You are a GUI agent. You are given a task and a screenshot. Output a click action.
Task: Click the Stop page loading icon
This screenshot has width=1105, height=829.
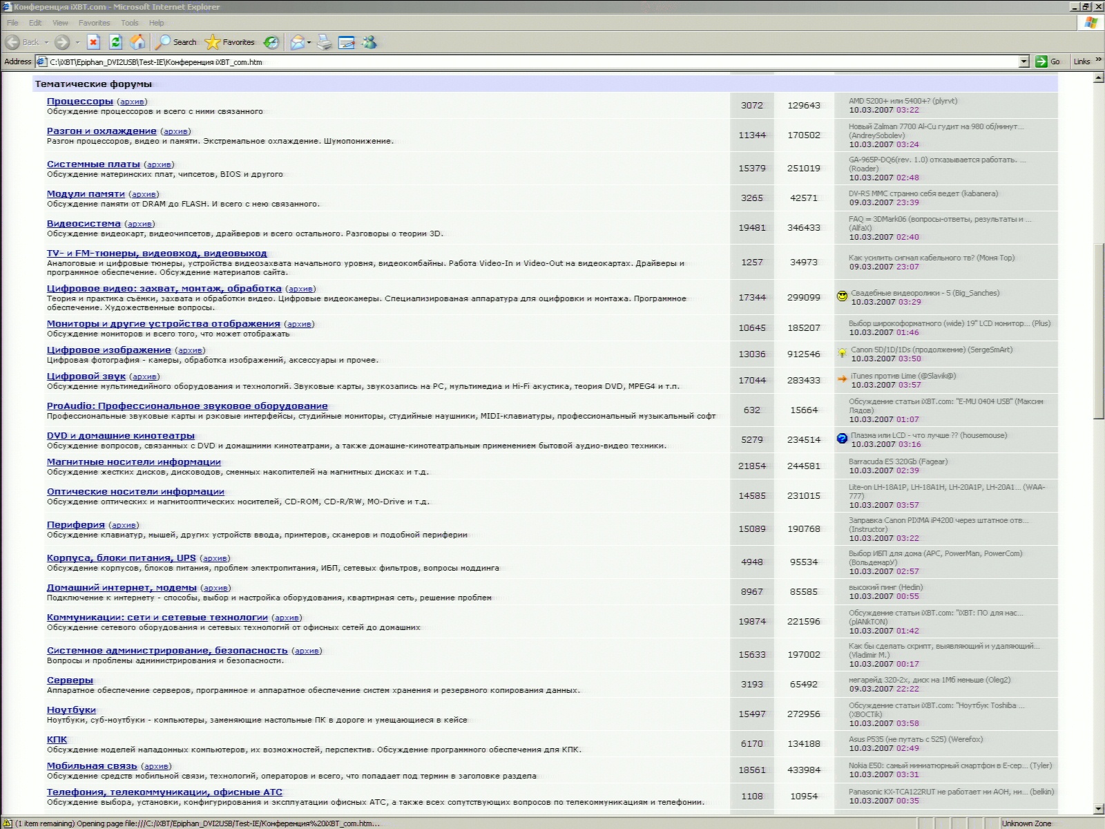click(94, 42)
